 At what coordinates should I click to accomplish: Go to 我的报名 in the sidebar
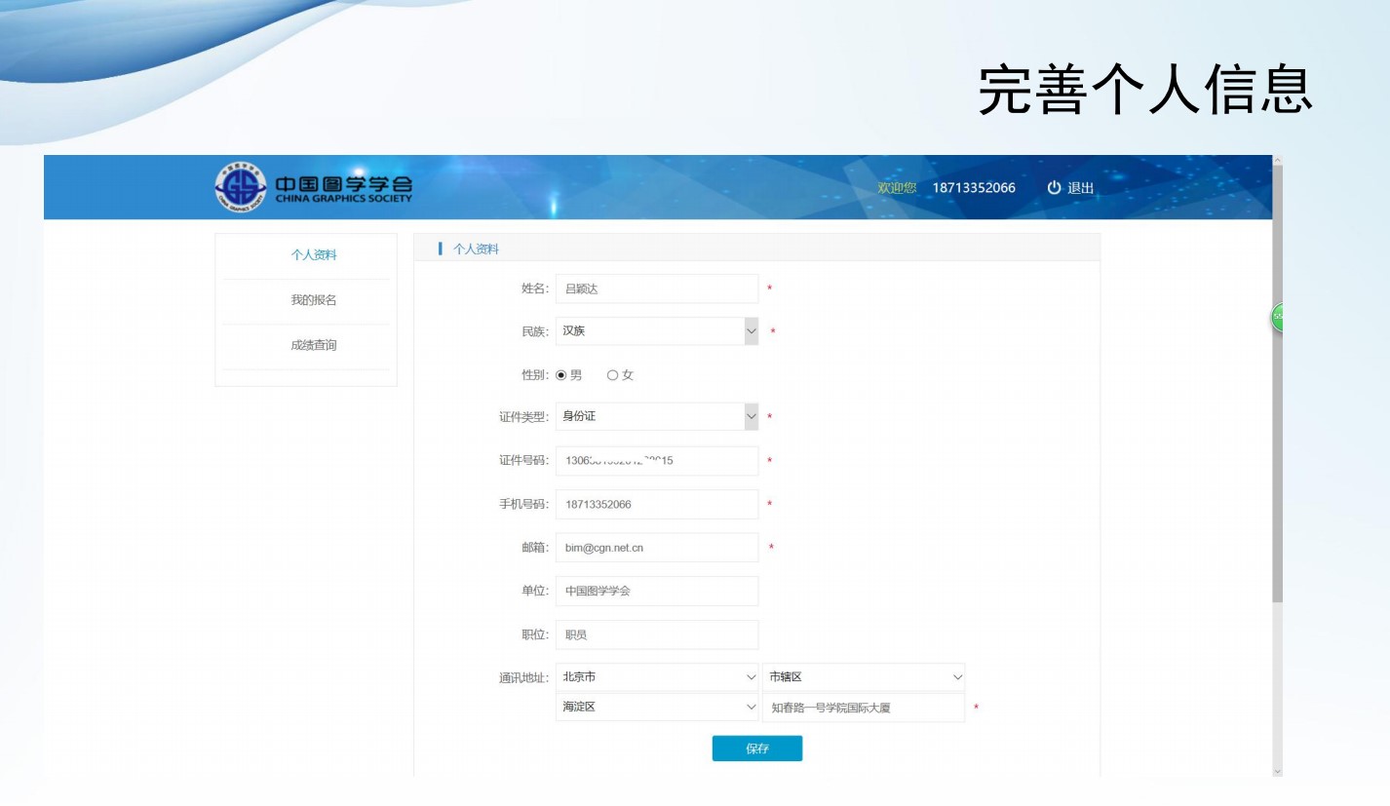(314, 300)
